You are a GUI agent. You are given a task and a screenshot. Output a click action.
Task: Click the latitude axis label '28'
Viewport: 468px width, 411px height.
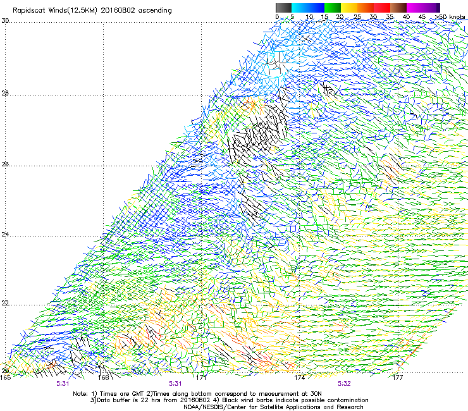pos(5,94)
